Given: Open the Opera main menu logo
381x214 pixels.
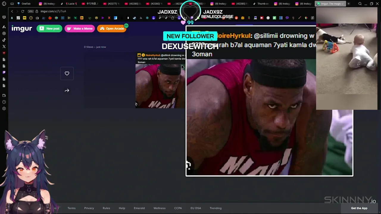Looking at the screenshot, I should coord(4,4).
